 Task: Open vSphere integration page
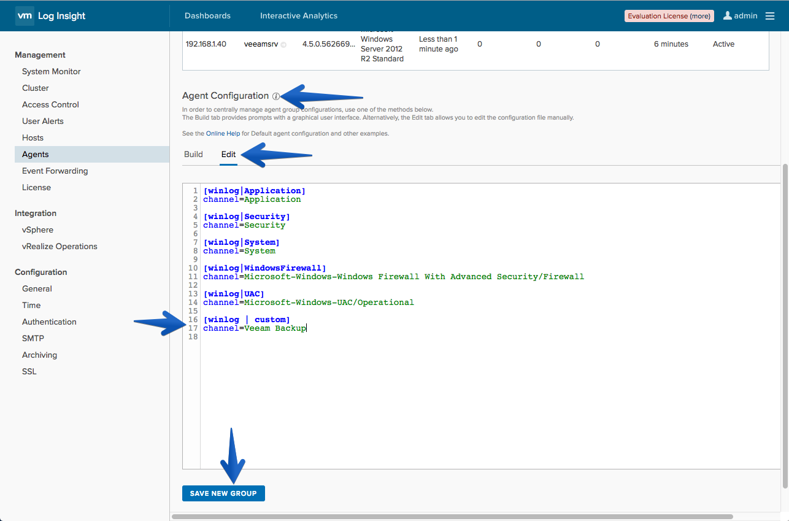point(37,230)
